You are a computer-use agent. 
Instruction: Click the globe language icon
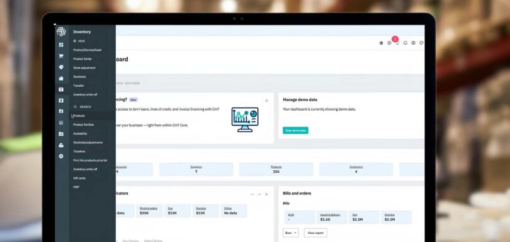[414, 43]
